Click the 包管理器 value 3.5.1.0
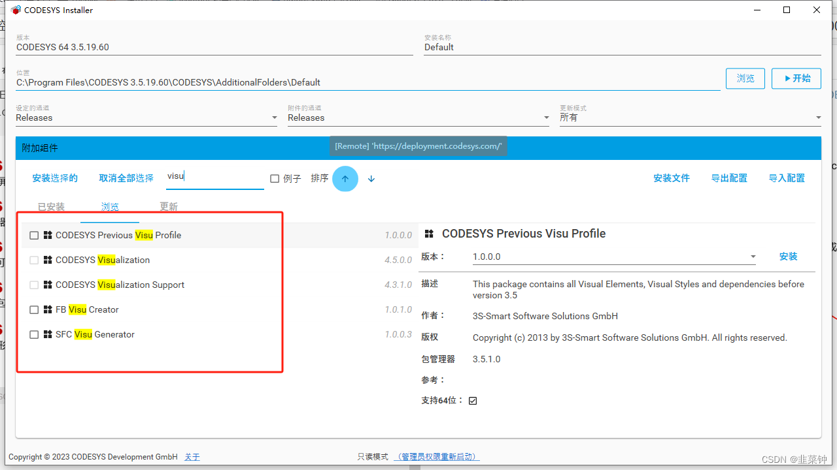 (487, 359)
